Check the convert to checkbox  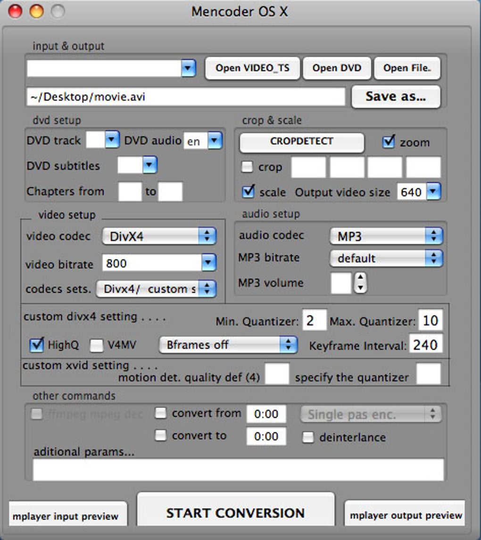tap(160, 435)
